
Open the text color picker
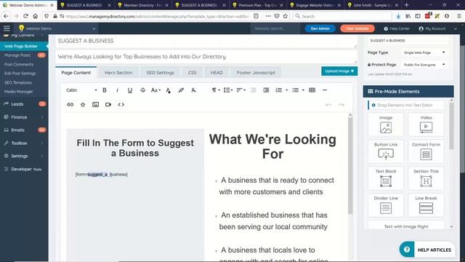pyautogui.click(x=168, y=90)
